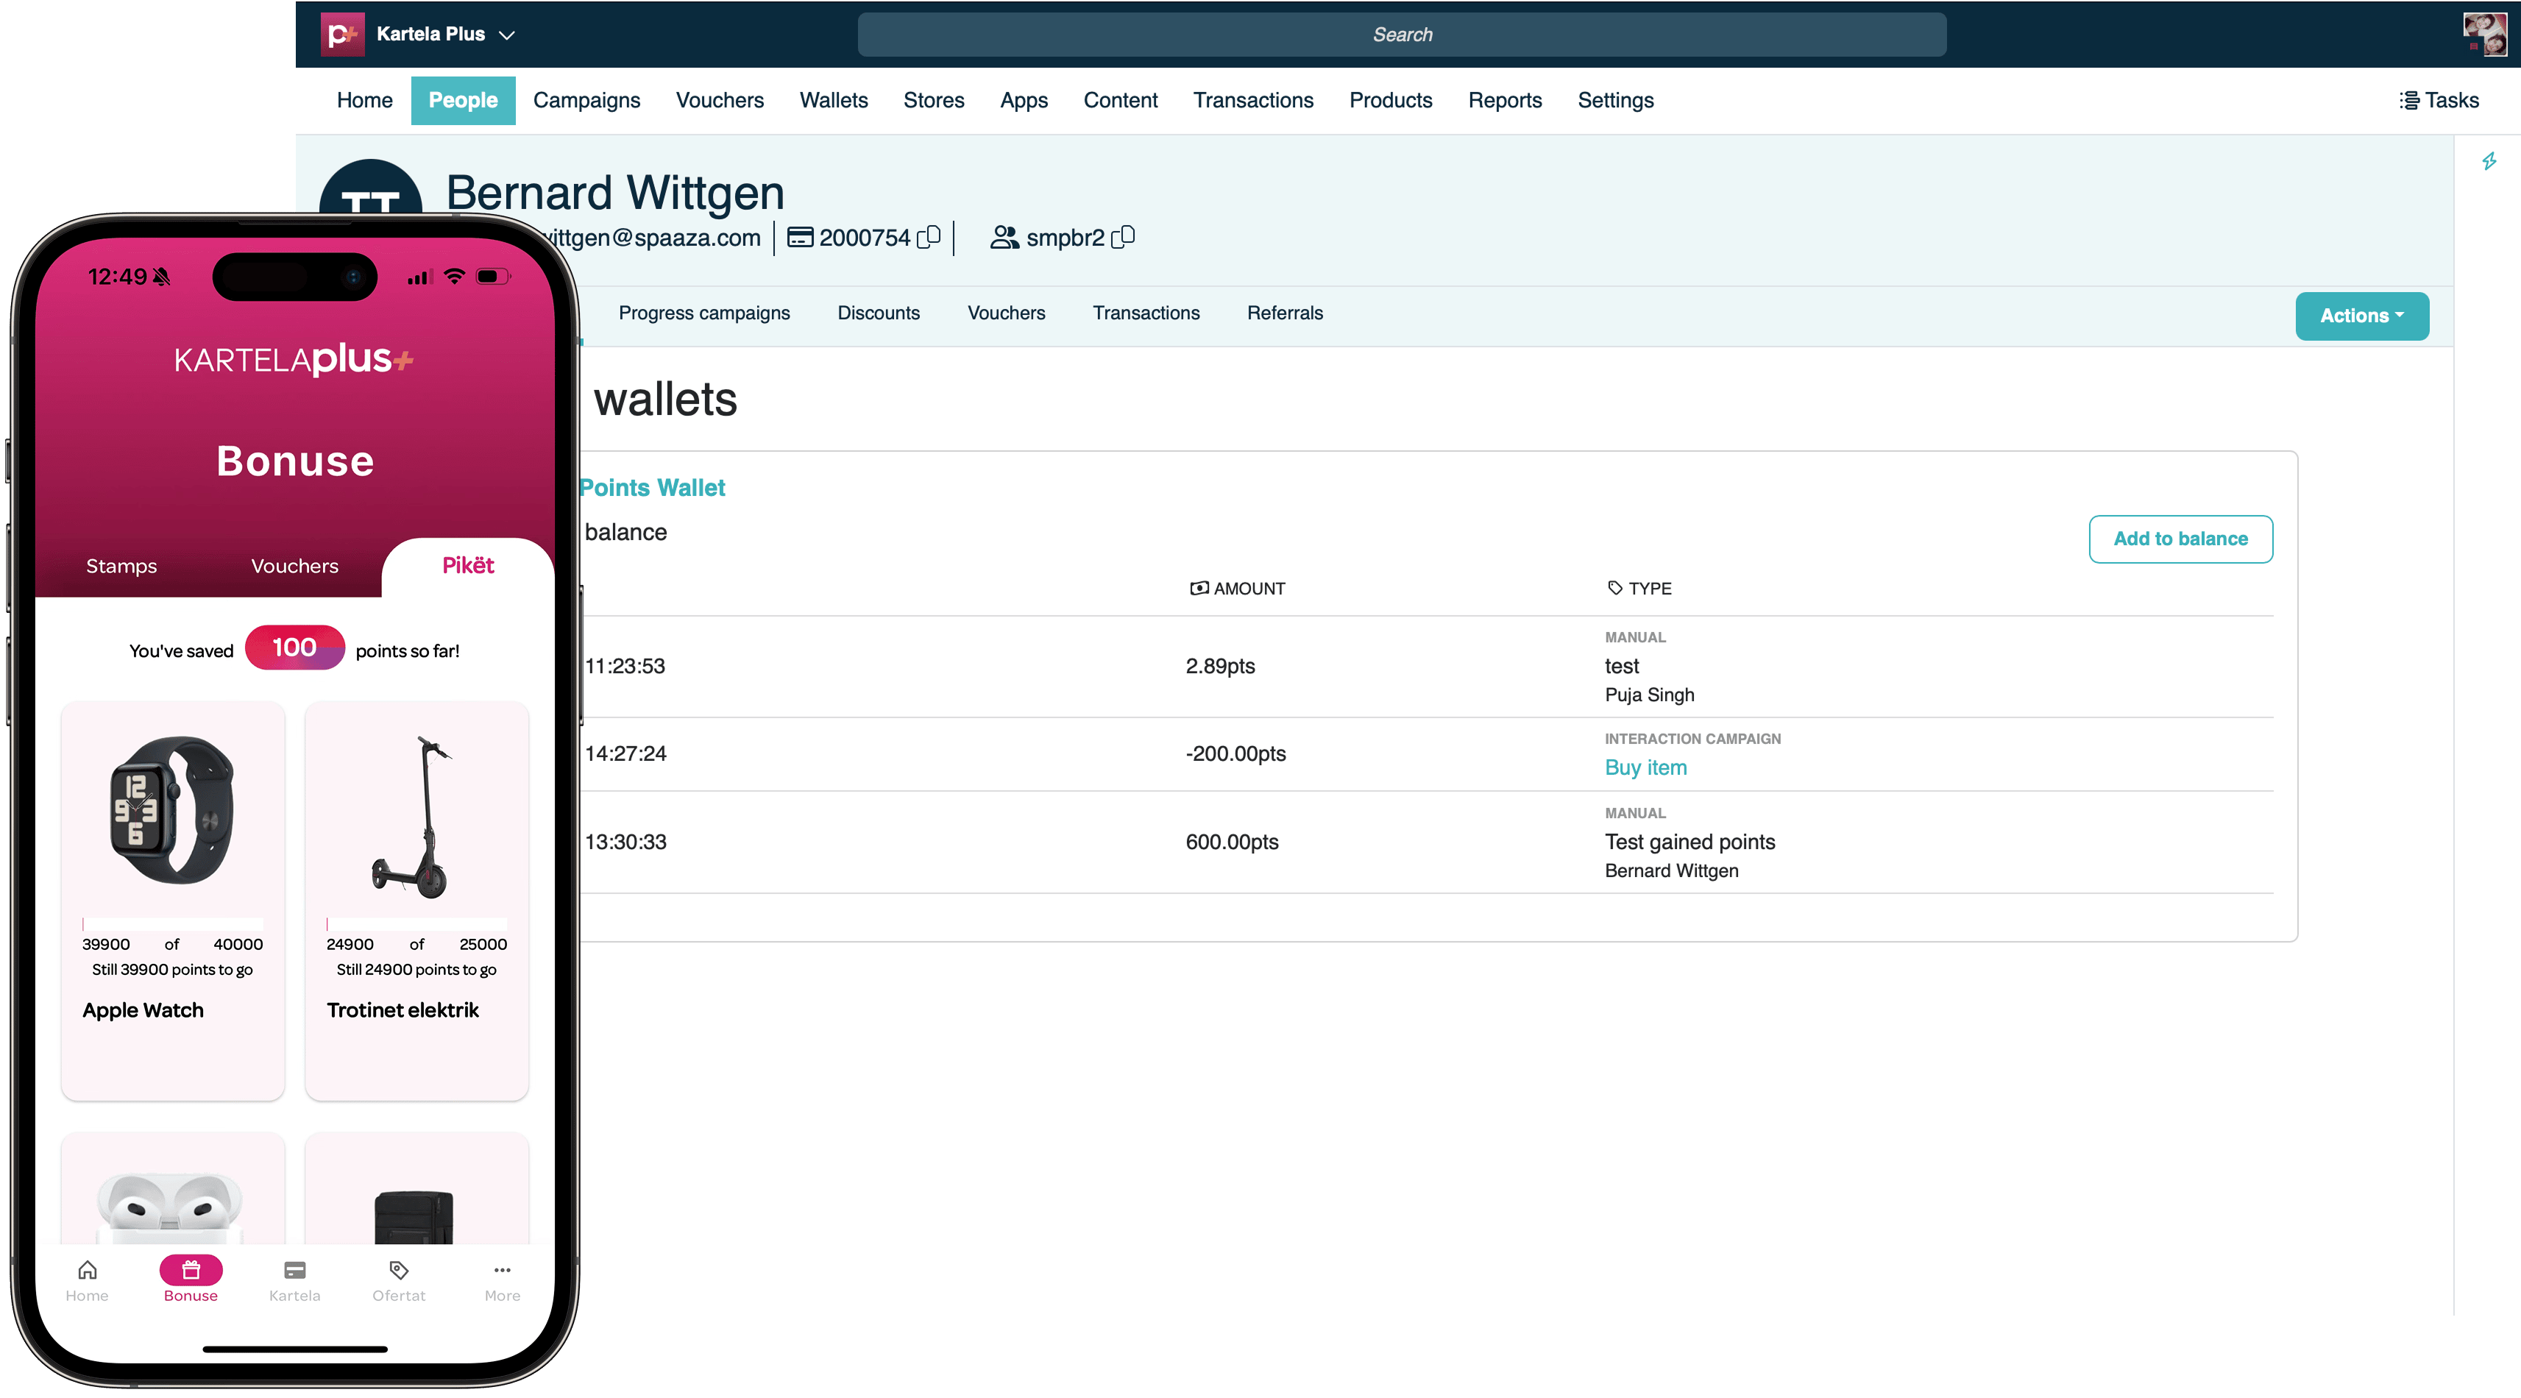Screen dimensions: 2521x1398
Task: Switch to the Referrals tab
Action: pos(1284,313)
